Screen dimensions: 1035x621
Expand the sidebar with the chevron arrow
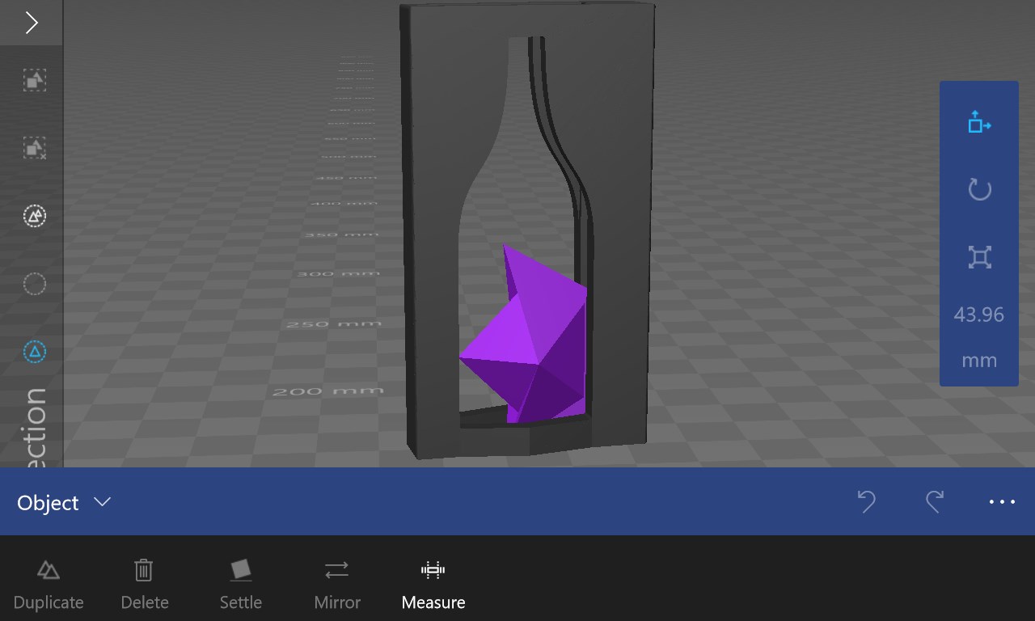(32, 23)
